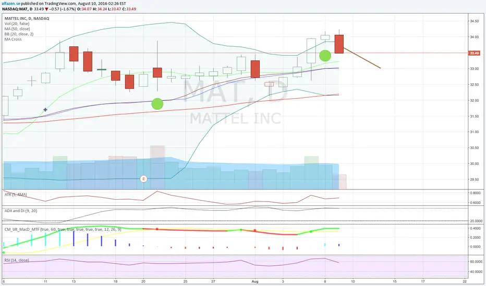
Task: Click the 60.0000 label on RSI axis
Action: click(x=476, y=262)
